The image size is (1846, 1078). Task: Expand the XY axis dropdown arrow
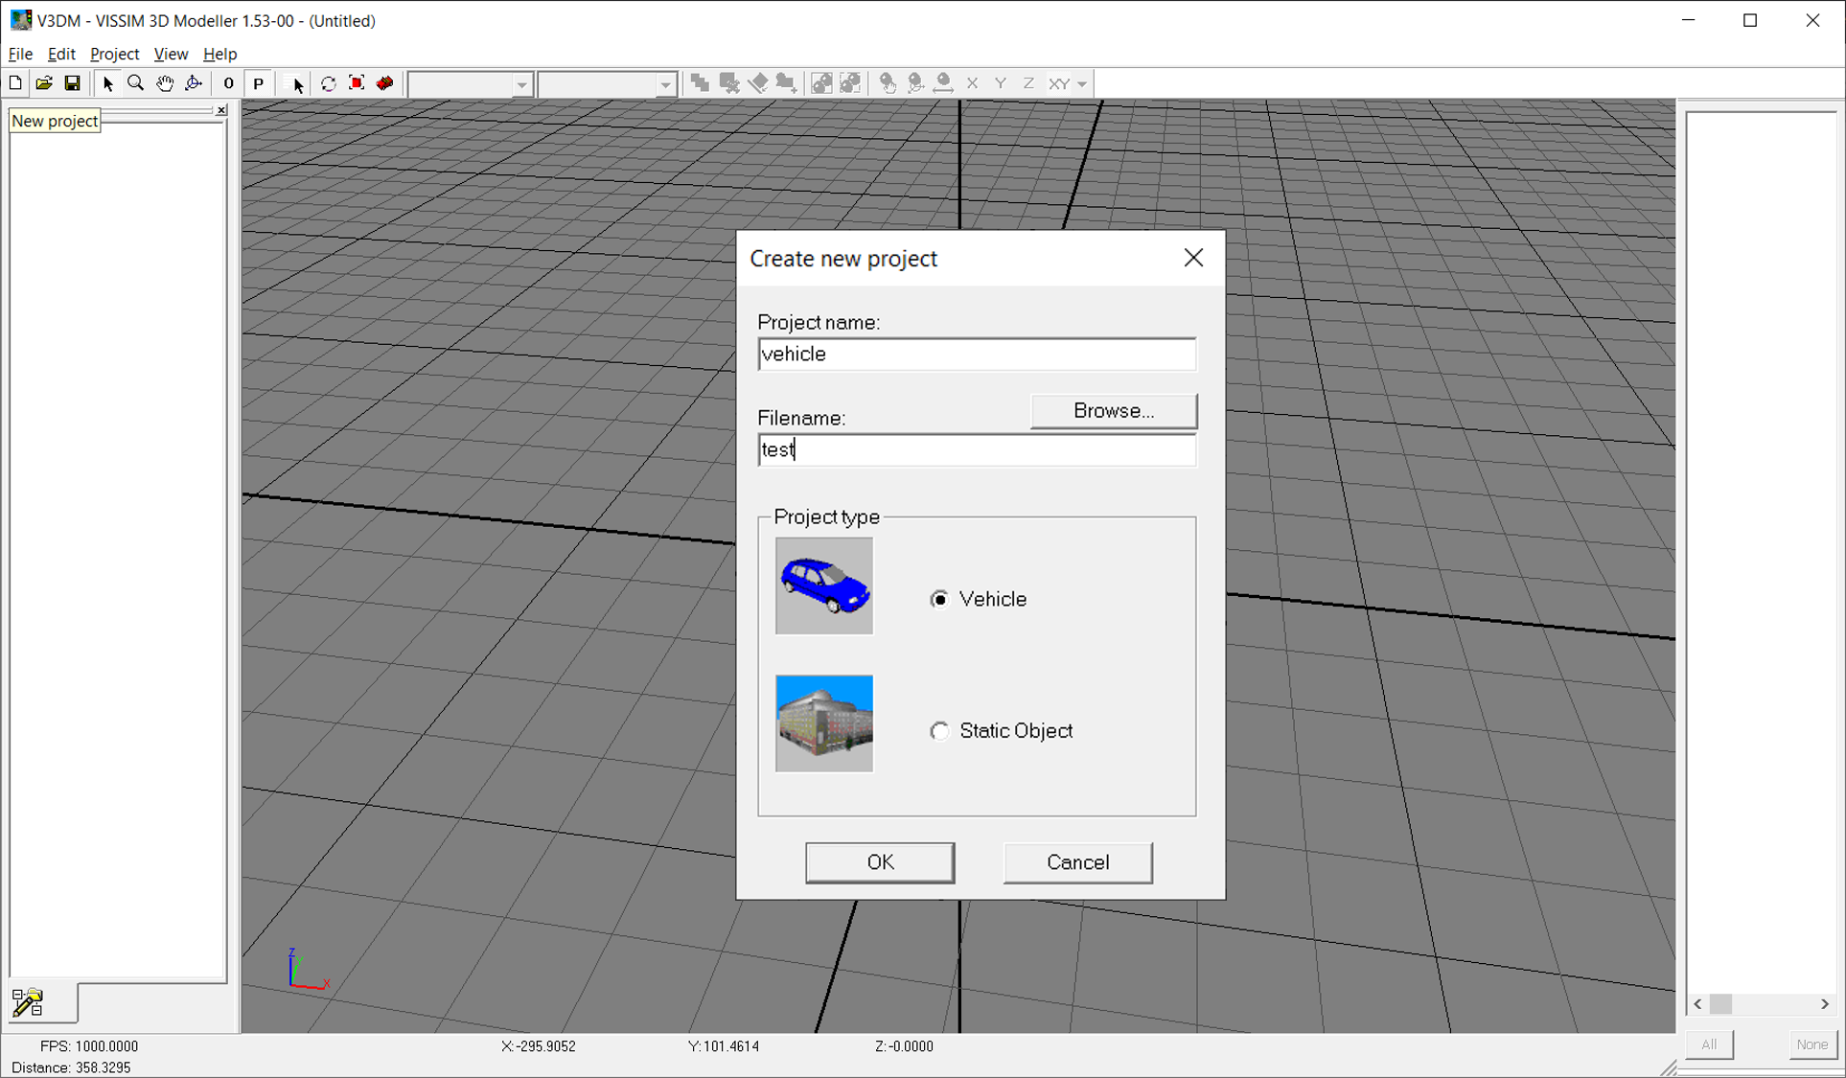tap(1082, 84)
